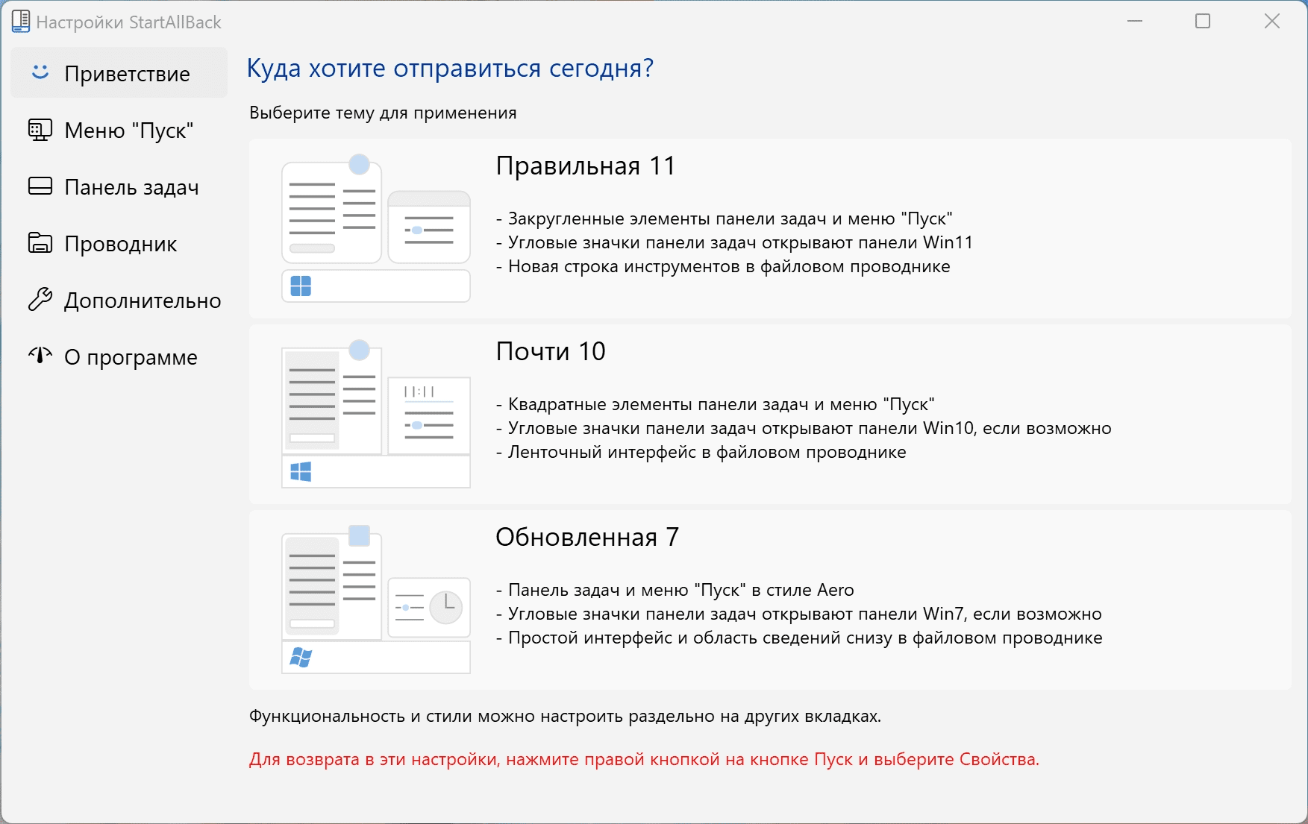Viewport: 1308px width, 824px height.
Task: Click the Start menu icon beside Меню "Пуск"
Action: click(40, 130)
